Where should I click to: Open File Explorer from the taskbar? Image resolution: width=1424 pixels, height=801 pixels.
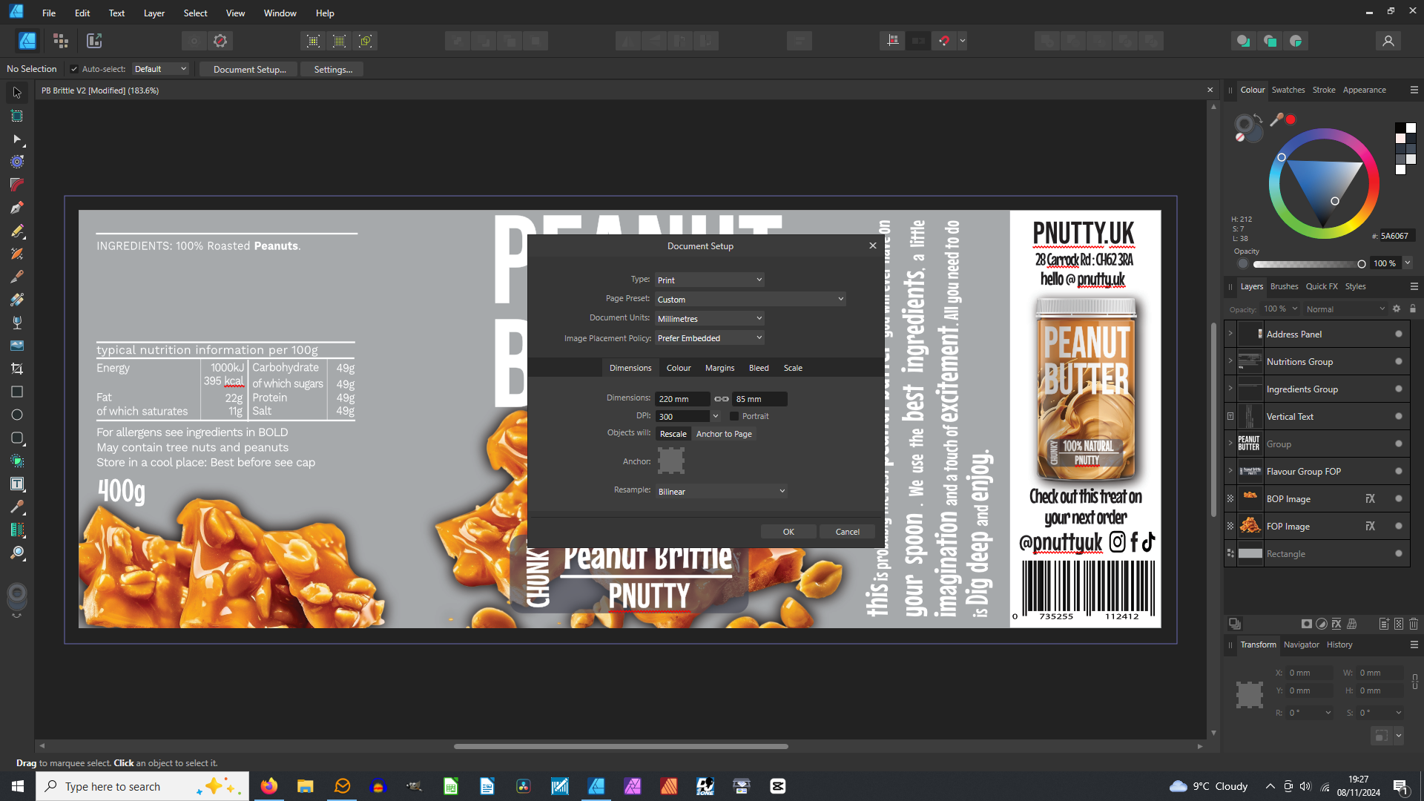(306, 786)
